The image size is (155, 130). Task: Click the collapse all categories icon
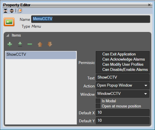pos(5,11)
